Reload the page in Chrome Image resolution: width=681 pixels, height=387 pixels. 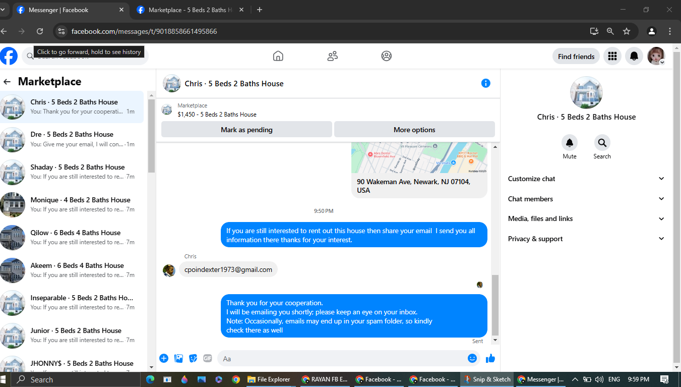pos(40,31)
